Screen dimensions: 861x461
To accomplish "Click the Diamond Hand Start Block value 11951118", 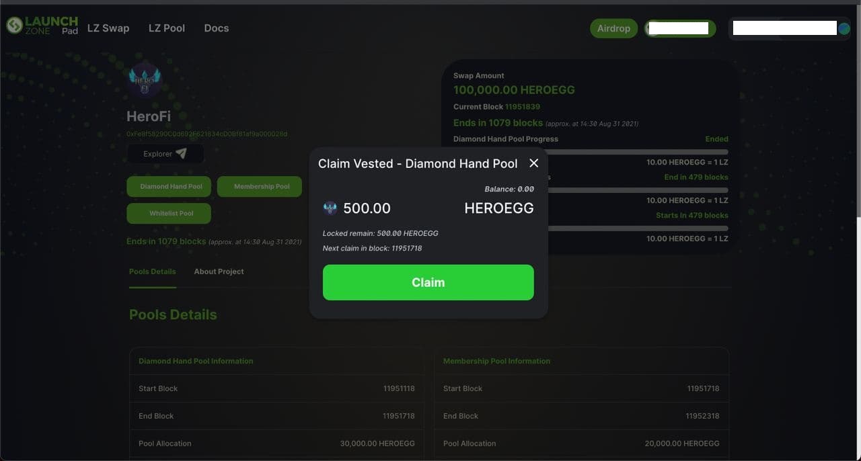I will 399,388.
